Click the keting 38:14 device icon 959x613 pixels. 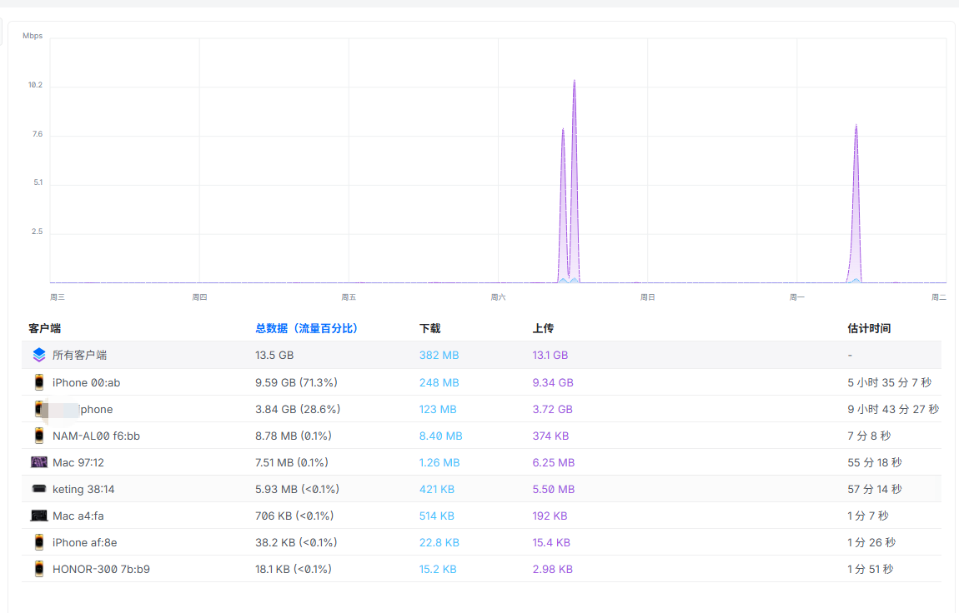pos(39,489)
